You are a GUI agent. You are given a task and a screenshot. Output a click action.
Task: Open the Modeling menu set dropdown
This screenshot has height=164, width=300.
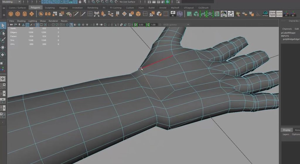point(11,2)
